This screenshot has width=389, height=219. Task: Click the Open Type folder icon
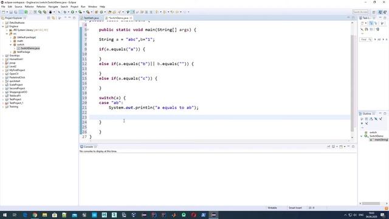109,12
